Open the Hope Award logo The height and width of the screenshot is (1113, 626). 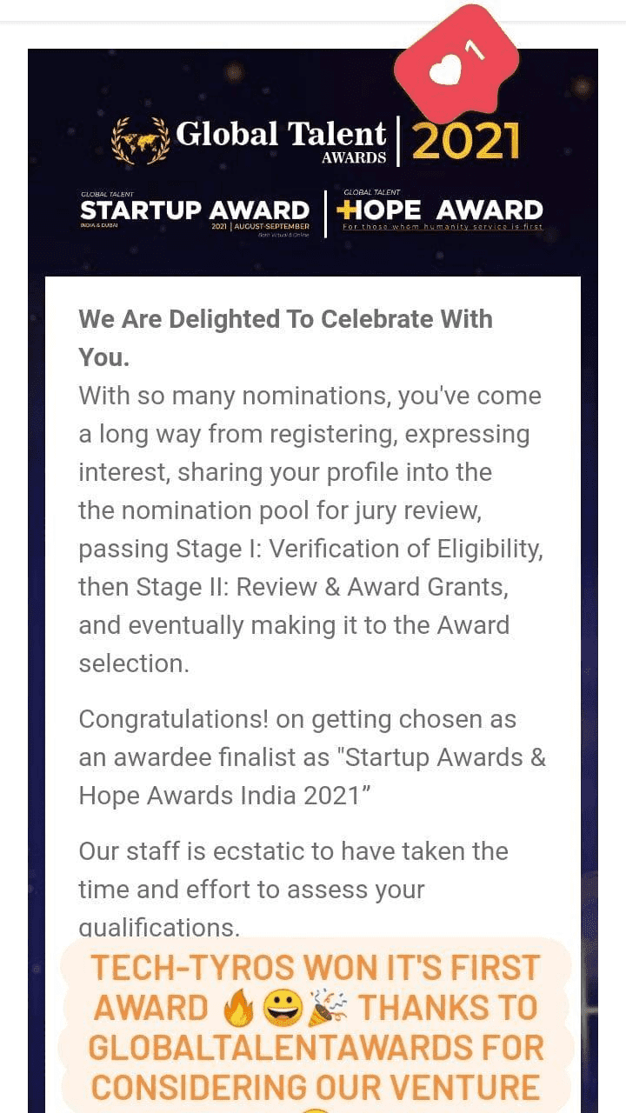click(442, 211)
